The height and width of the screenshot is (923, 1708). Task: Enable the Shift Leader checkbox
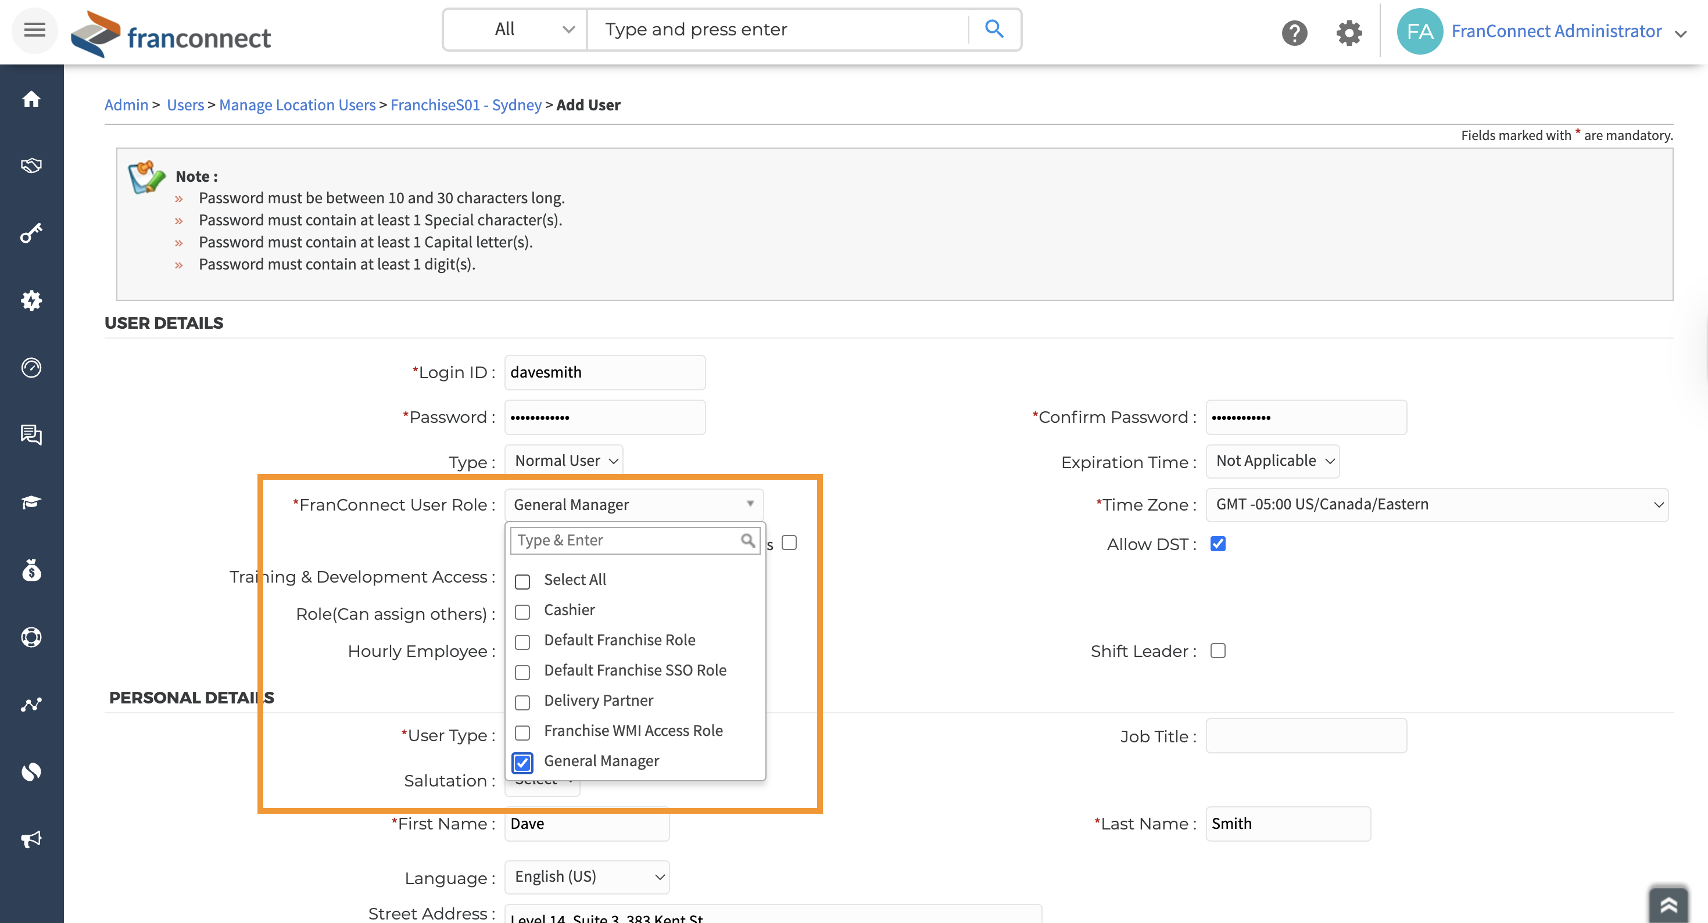coord(1218,651)
